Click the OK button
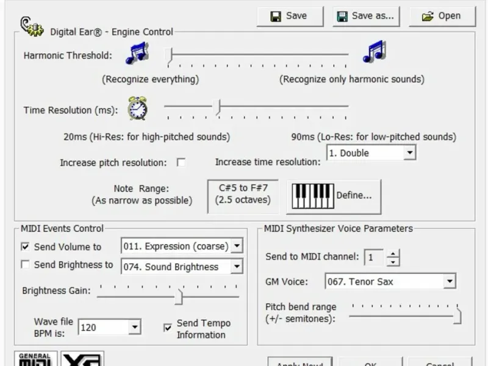This screenshot has height=366, width=488. 370,362
